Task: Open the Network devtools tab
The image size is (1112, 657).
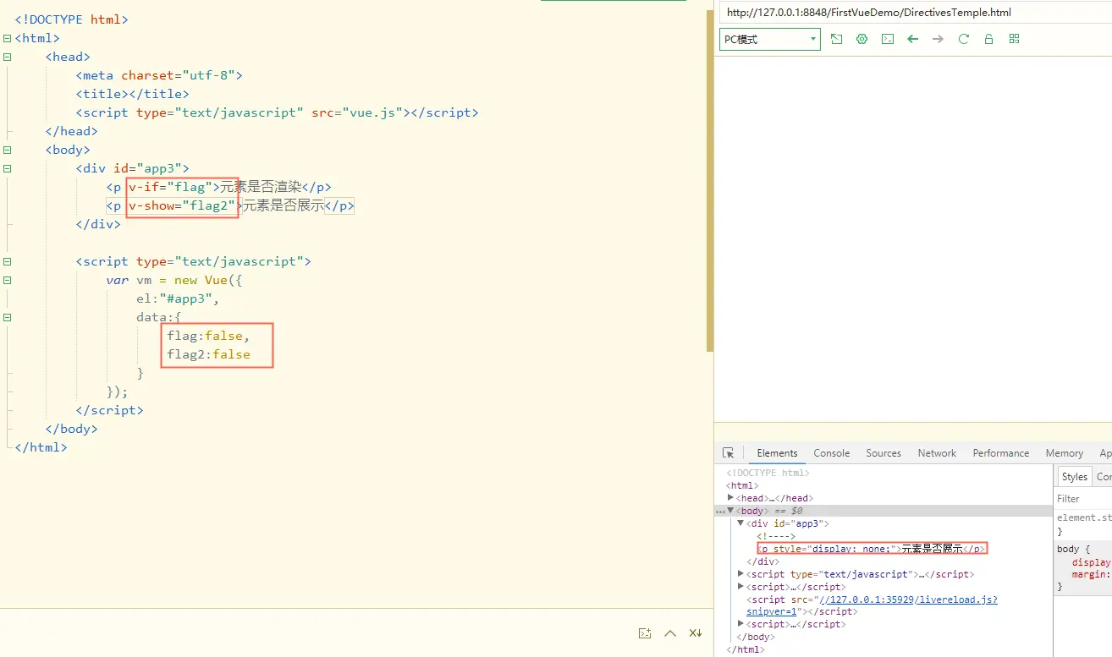Action: [x=937, y=453]
